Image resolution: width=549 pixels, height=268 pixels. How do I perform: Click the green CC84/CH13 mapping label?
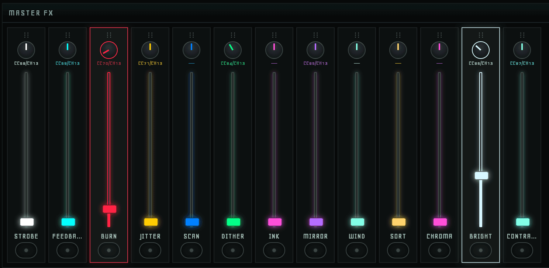click(x=233, y=63)
